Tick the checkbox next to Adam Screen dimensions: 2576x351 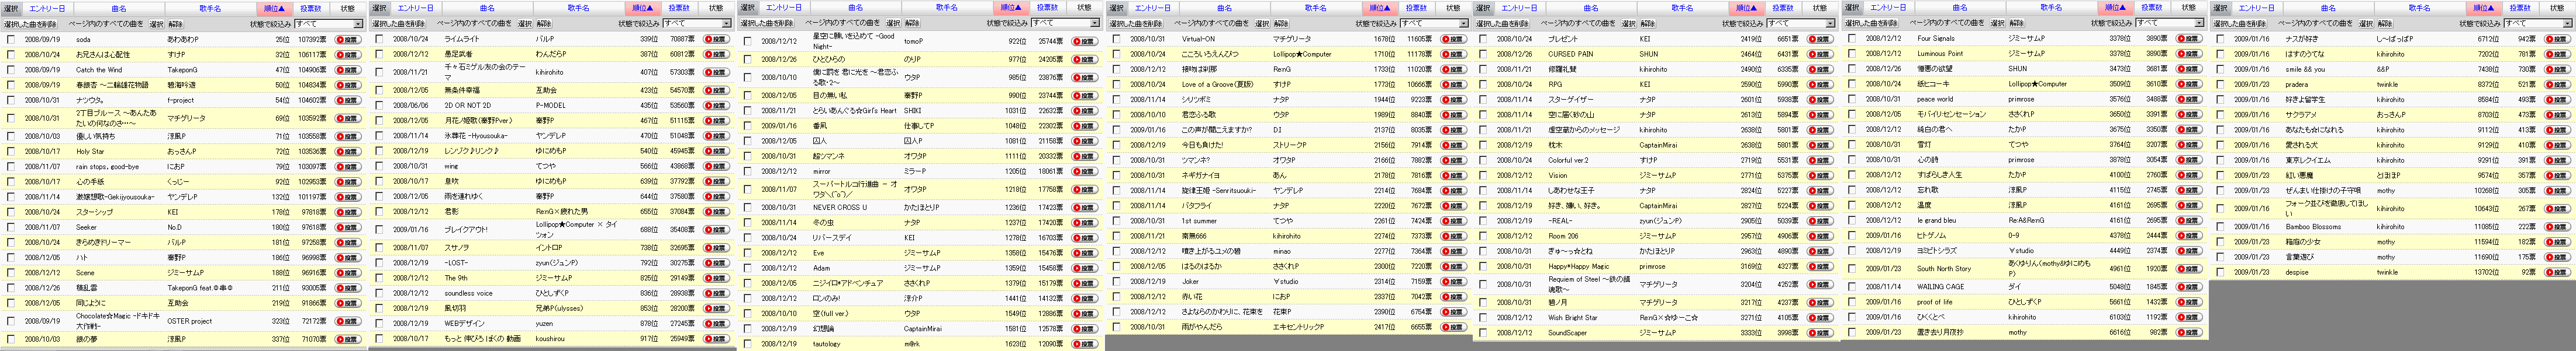coord(748,268)
